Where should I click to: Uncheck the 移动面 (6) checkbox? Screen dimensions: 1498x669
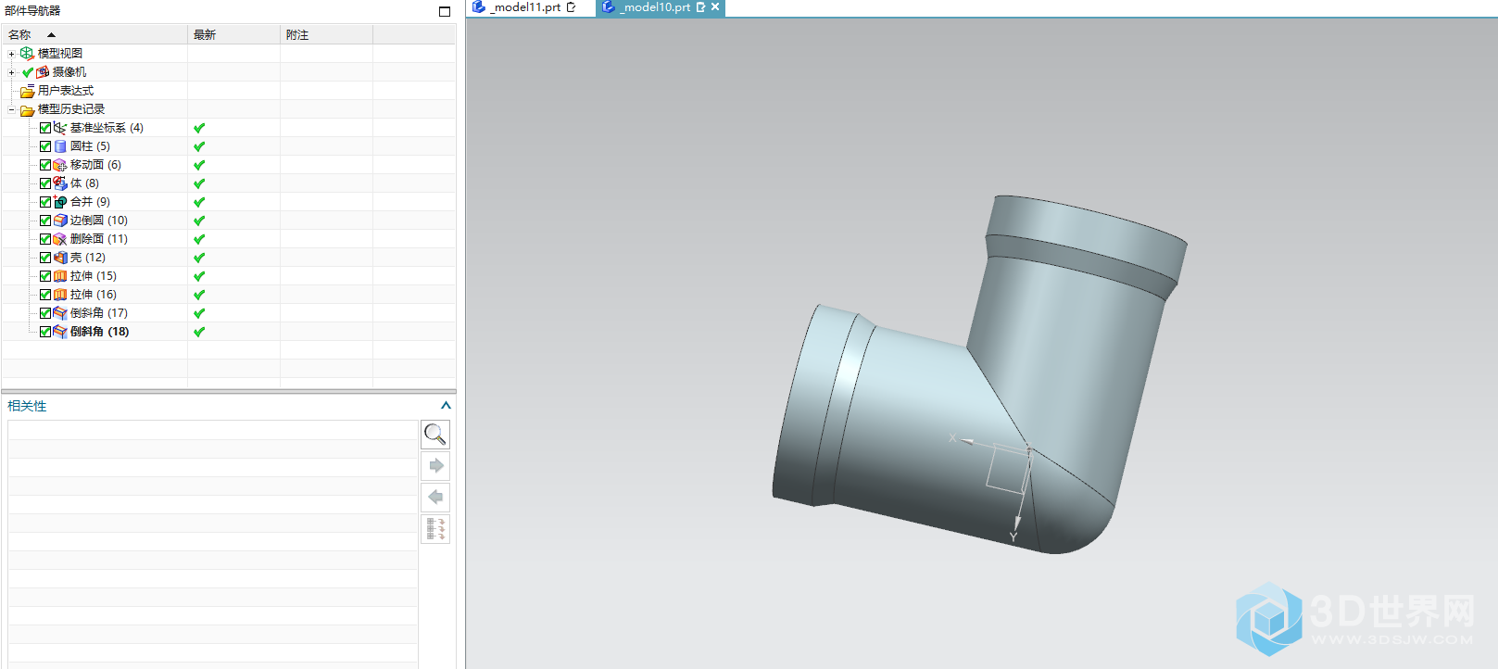click(45, 165)
